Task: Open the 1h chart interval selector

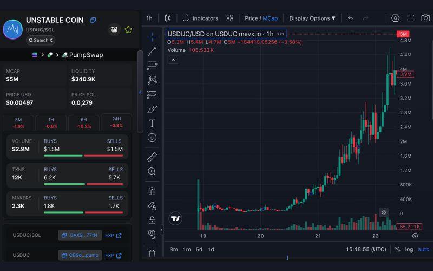Action: (149, 18)
